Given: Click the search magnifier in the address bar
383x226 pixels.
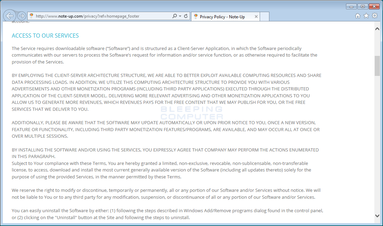Looking at the screenshot, I should point(174,16).
